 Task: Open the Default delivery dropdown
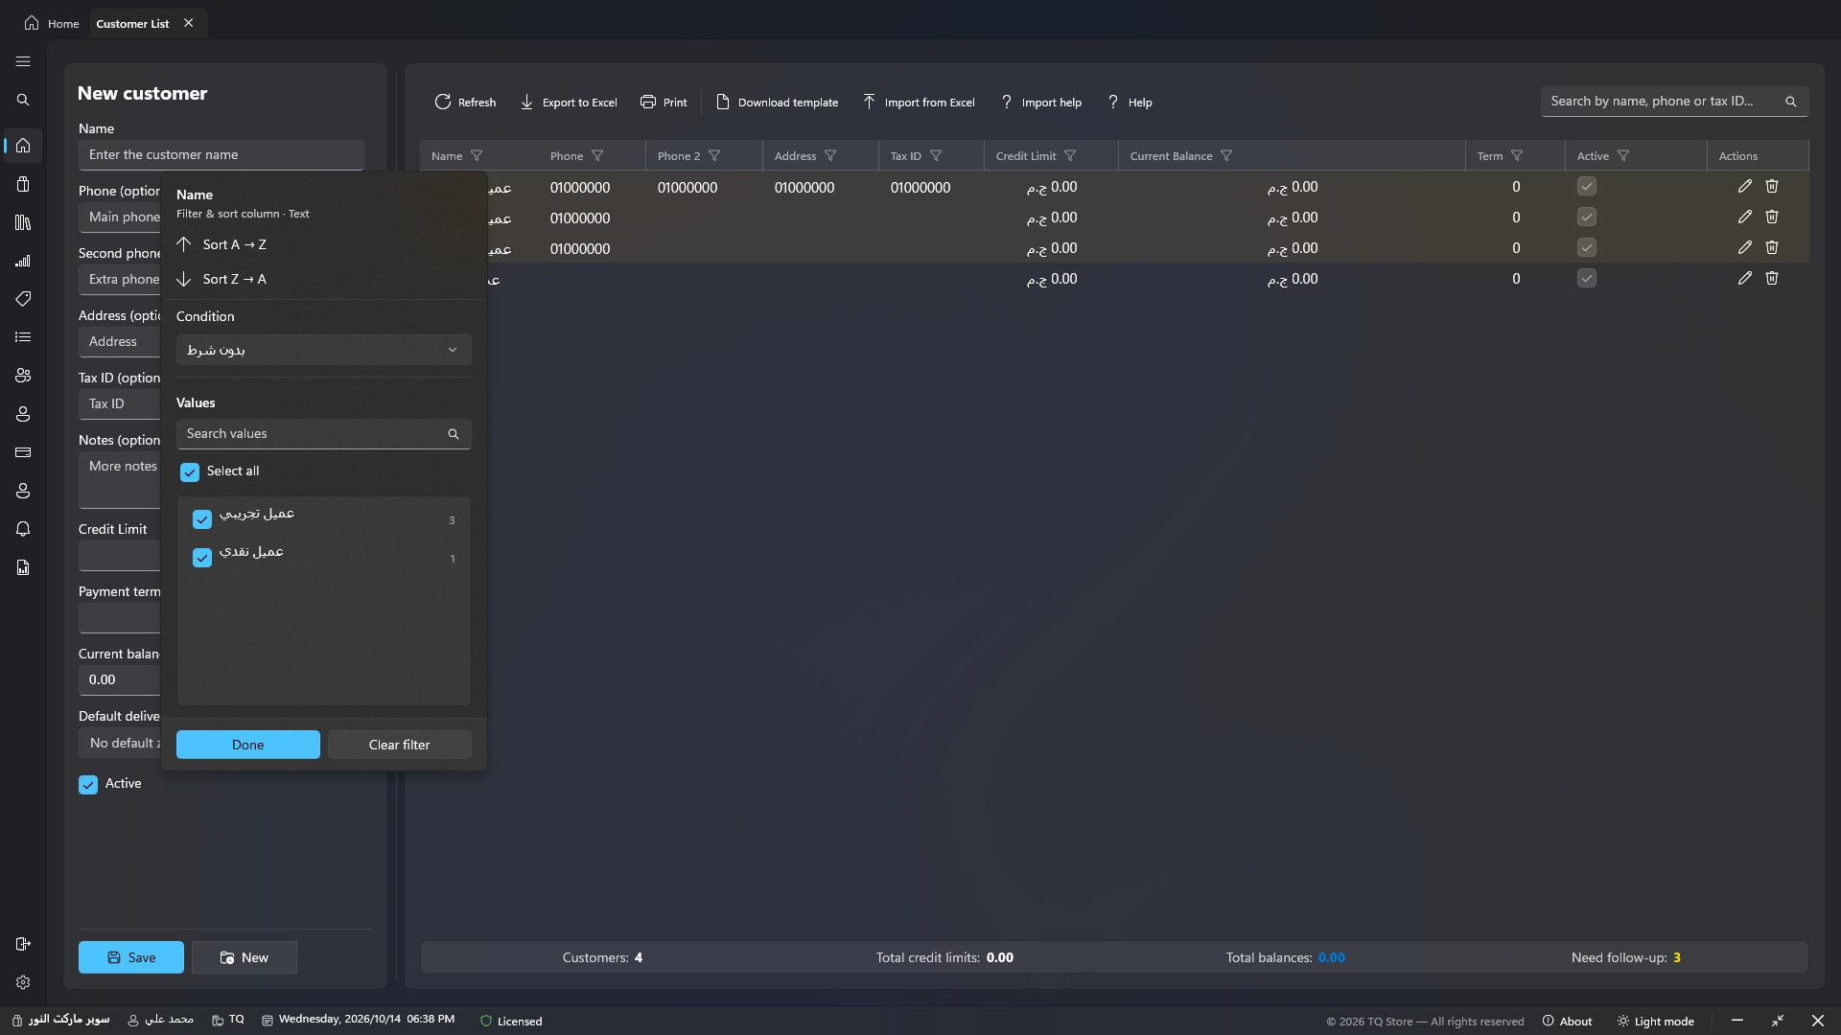[120, 743]
